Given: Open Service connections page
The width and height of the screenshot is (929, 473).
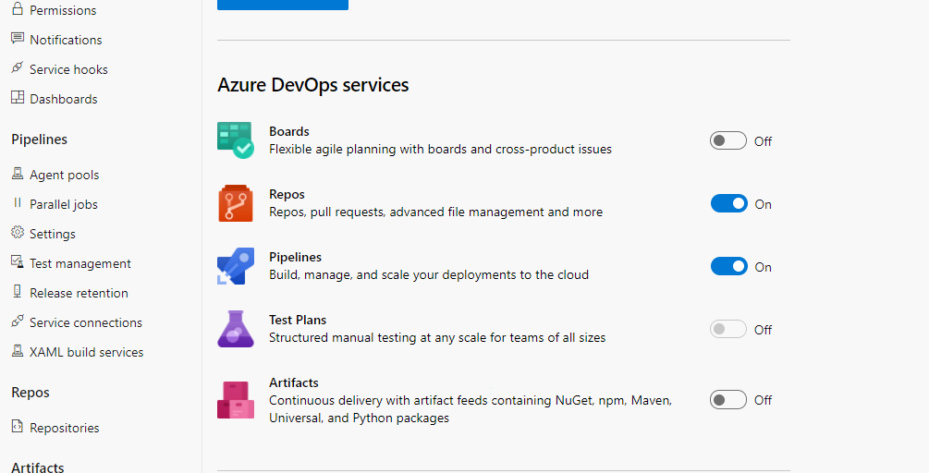Looking at the screenshot, I should click(85, 322).
